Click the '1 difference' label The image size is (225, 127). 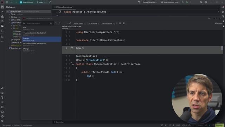[x=218, y=23]
